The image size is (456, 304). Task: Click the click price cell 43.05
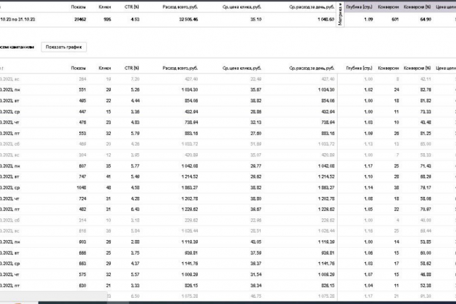point(256,242)
